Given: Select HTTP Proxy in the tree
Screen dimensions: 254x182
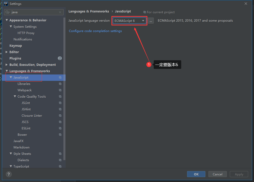Looking at the screenshot, I should click(x=26, y=33).
